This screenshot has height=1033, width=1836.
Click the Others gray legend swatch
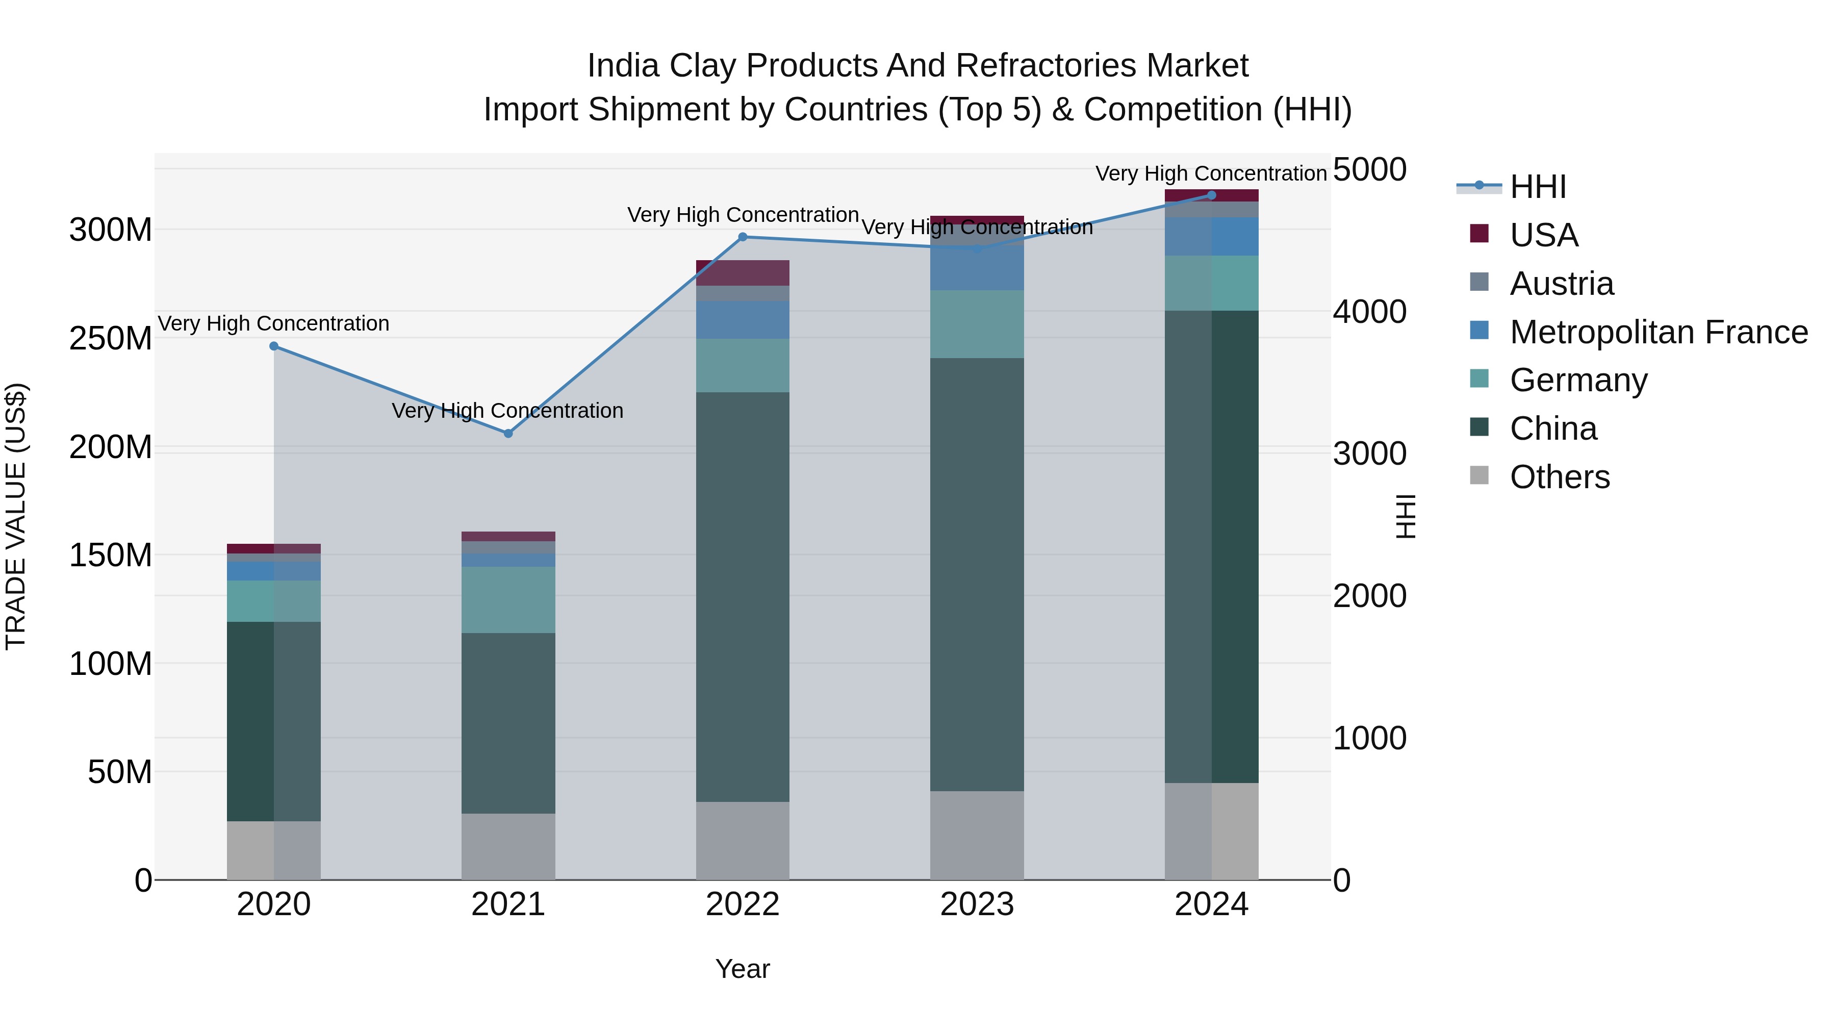1480,475
